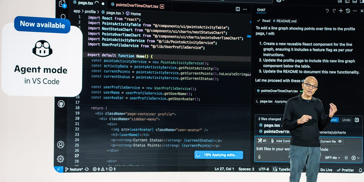Select the CHAT tab in the panel
This screenshot has width=364, height=182.
261,10
